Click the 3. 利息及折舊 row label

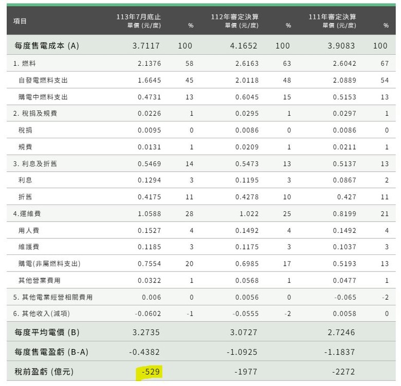tap(35, 163)
